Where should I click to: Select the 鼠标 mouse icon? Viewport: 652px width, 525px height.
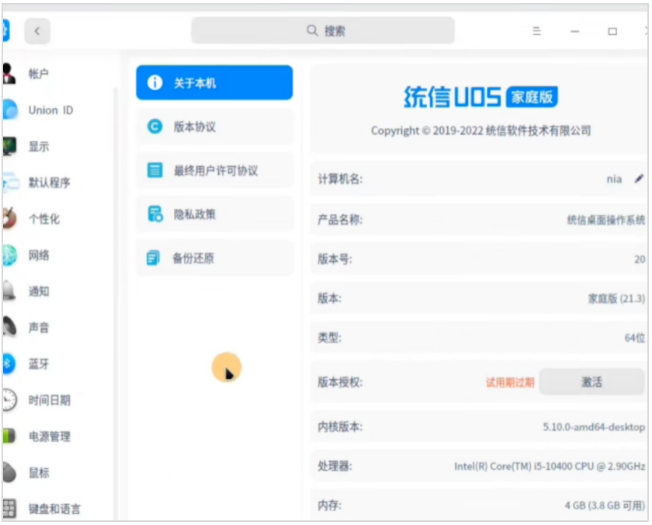click(9, 472)
